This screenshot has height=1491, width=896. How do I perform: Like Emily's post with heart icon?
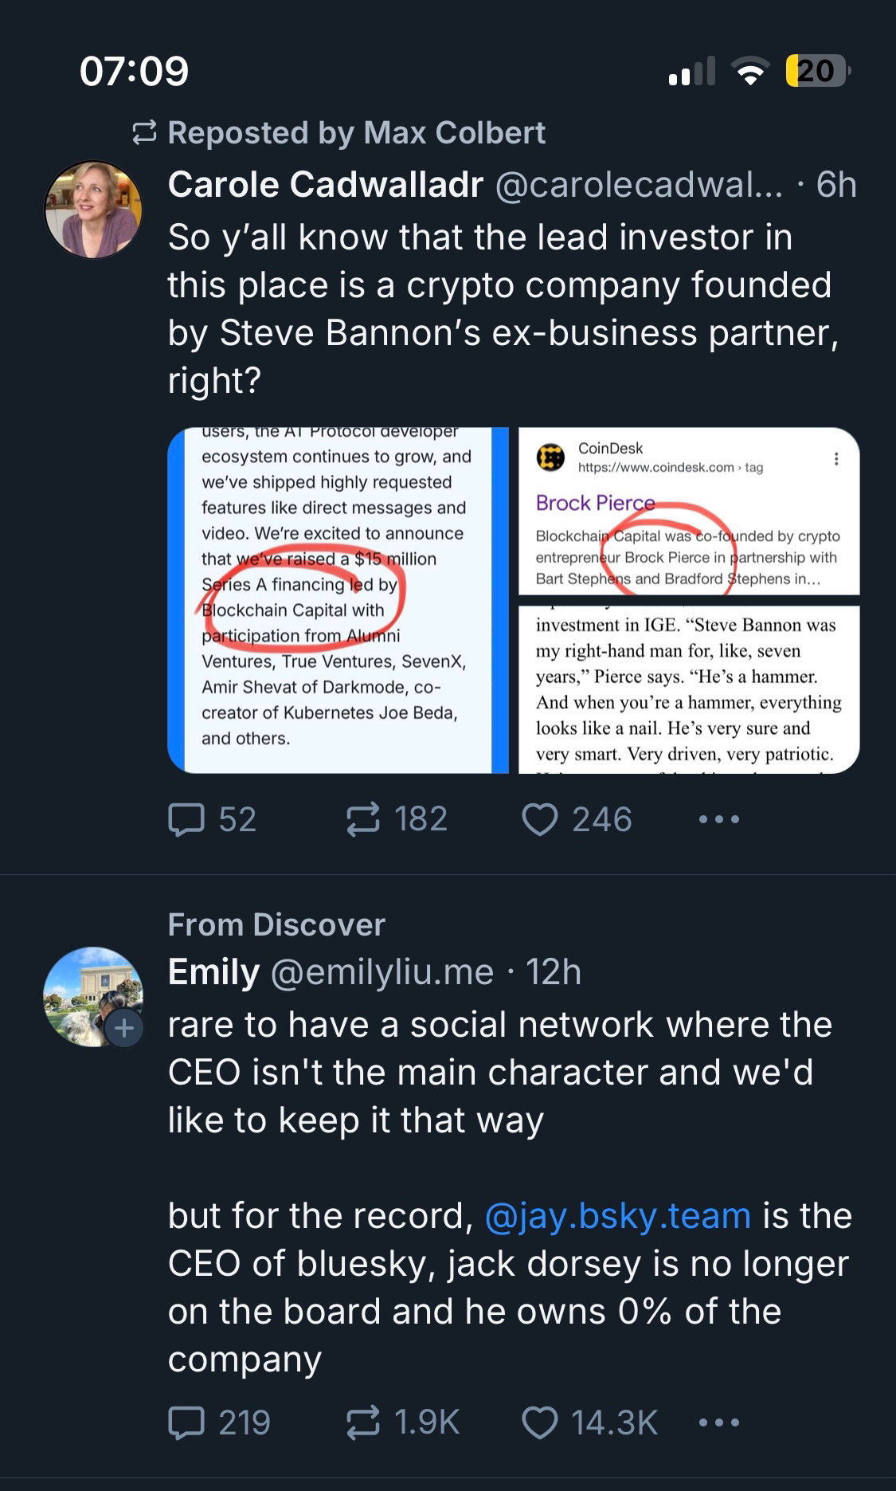click(x=539, y=1422)
